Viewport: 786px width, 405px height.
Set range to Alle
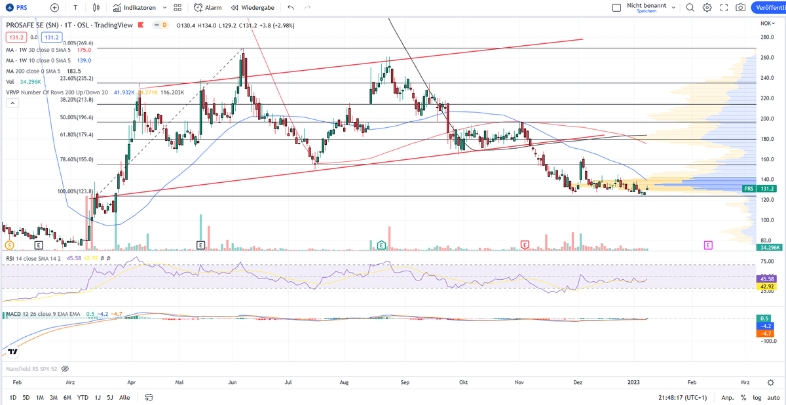[x=124, y=397]
